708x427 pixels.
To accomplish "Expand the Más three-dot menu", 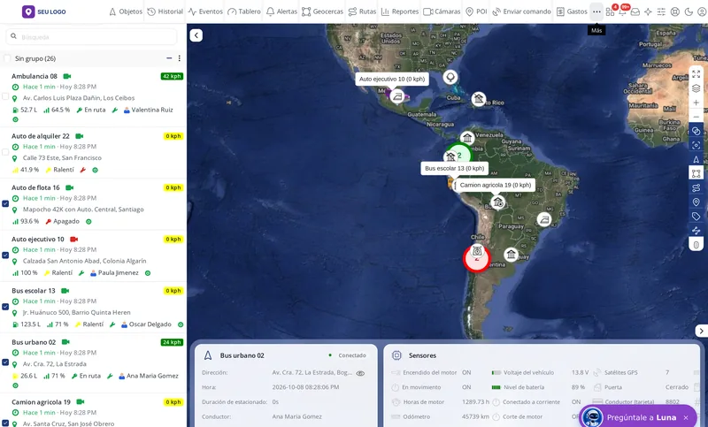I will tap(596, 11).
